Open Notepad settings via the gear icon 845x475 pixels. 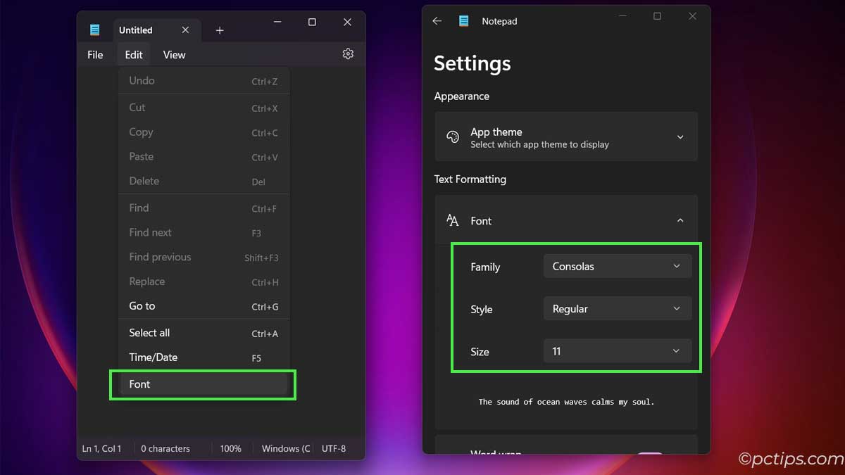click(347, 53)
